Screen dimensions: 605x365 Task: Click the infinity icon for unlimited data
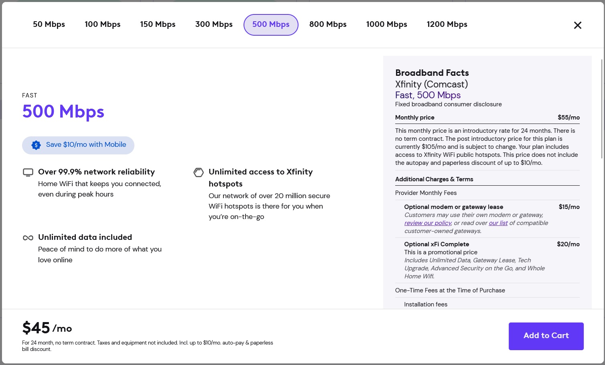(28, 237)
